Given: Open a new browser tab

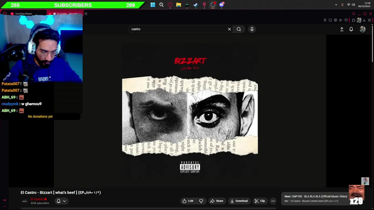Looking at the screenshot, I should tap(86, 14).
